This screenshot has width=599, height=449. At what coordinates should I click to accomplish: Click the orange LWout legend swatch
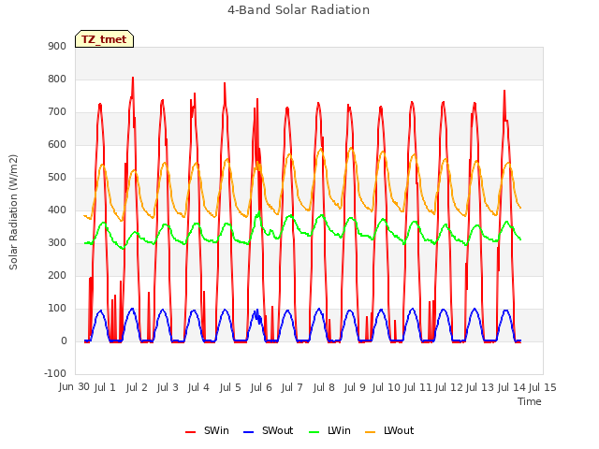[371, 432]
